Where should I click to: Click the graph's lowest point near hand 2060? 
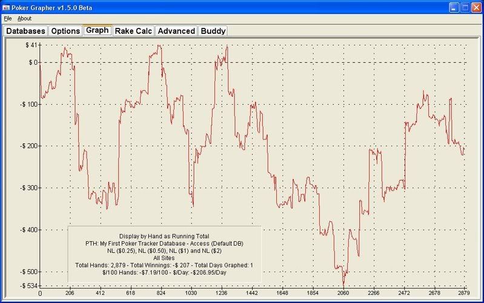(343, 285)
